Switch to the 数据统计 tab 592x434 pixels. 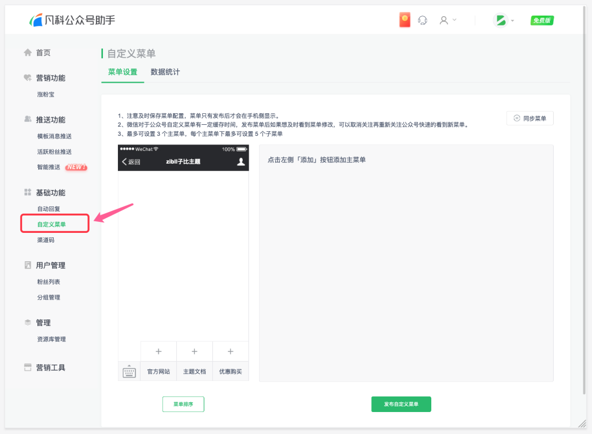pos(164,73)
